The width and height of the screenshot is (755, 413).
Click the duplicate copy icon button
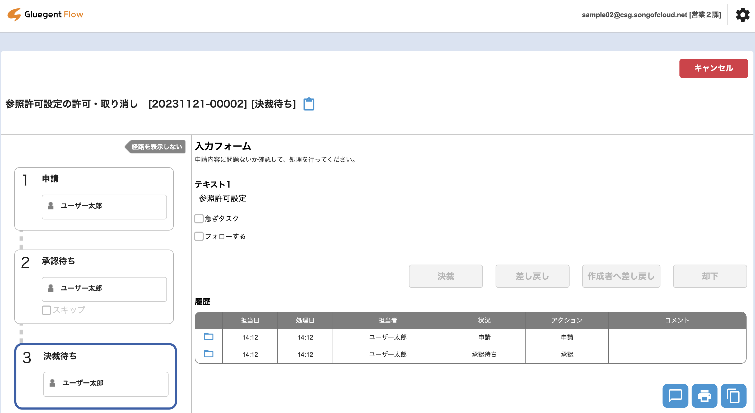click(x=733, y=396)
